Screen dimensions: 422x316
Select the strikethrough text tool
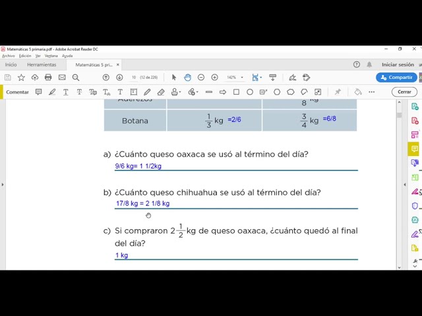pos(79,92)
